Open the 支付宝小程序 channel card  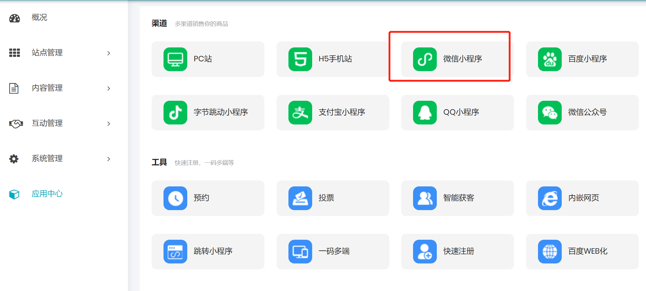coord(333,113)
